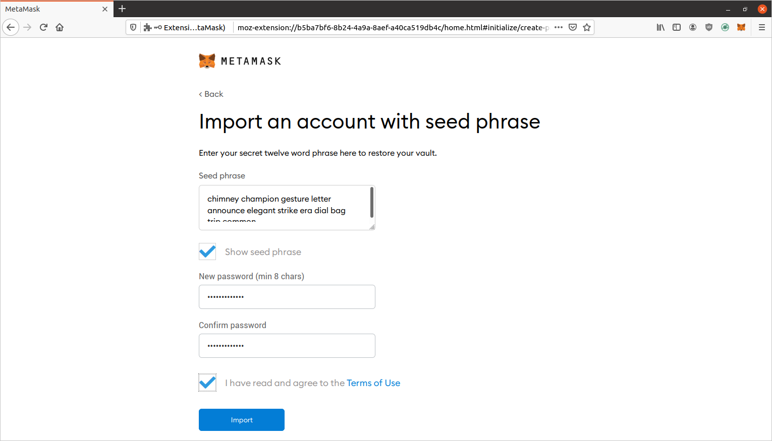772x441 pixels.
Task: Open the Terms of Use link
Action: [x=373, y=383]
